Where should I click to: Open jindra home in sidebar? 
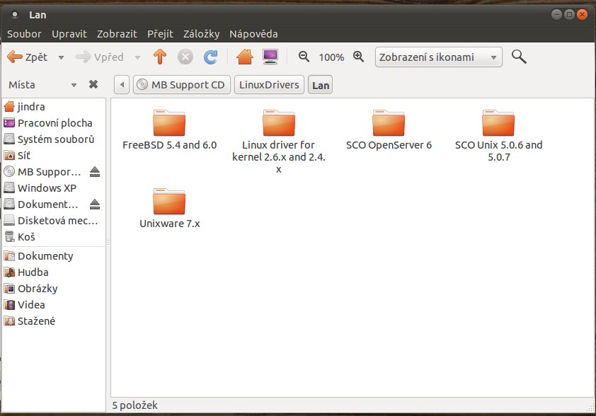coord(54,107)
